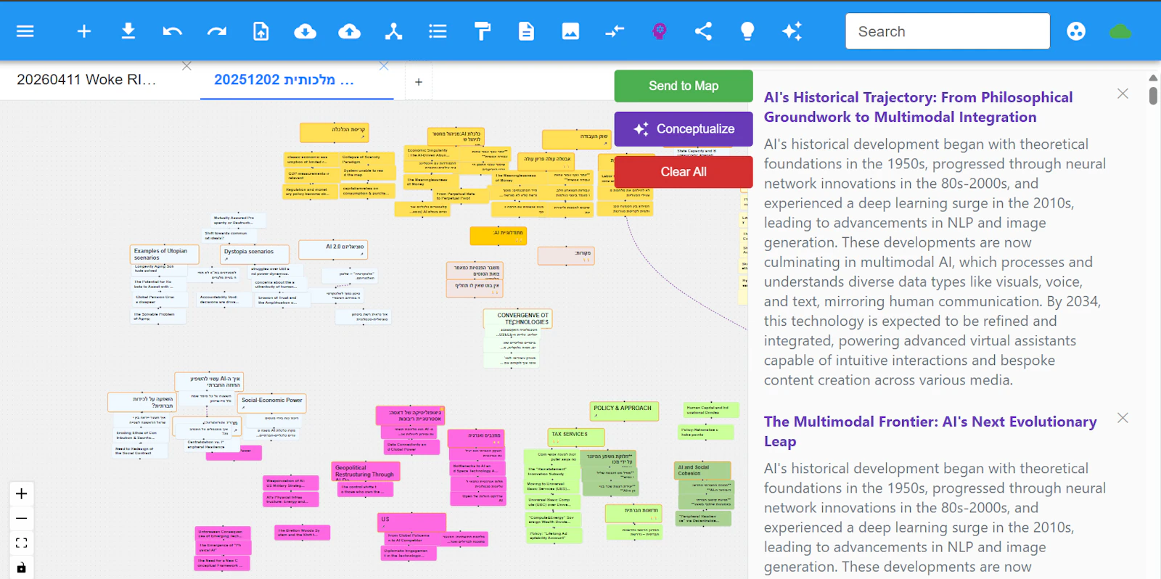
Task: Select the Social-Economic Power node
Action: tap(273, 403)
